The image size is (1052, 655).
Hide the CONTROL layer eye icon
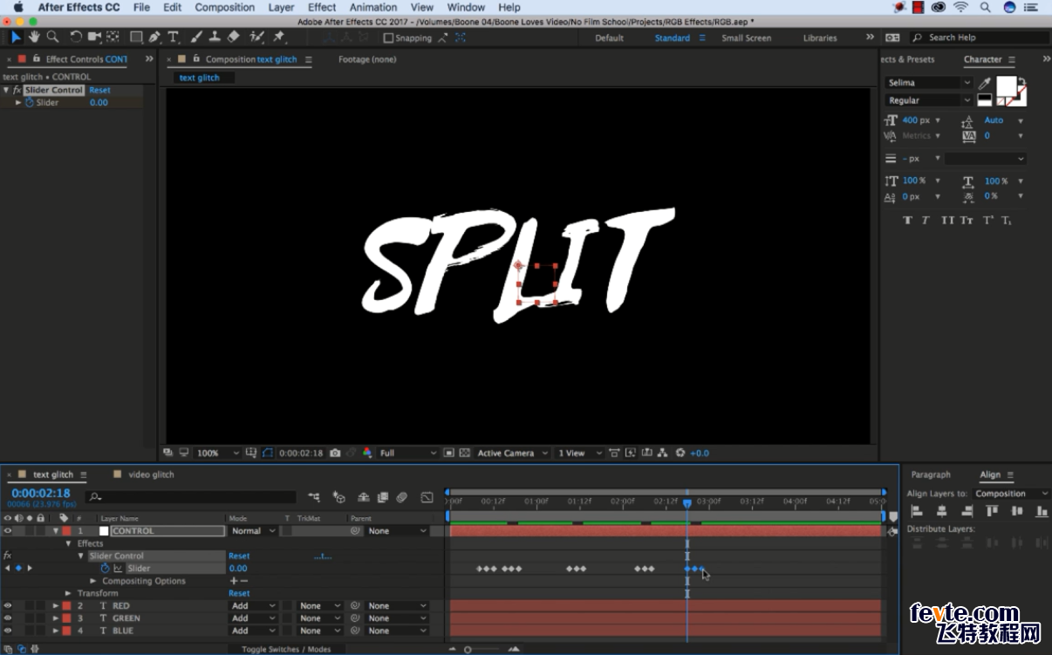[8, 530]
